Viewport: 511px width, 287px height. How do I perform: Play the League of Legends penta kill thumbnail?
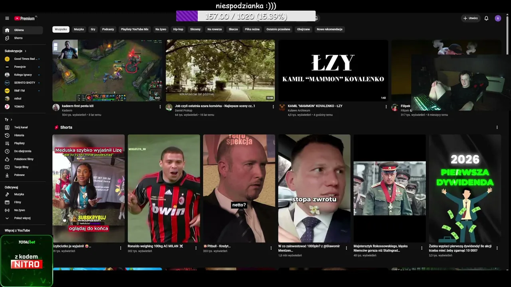107,71
